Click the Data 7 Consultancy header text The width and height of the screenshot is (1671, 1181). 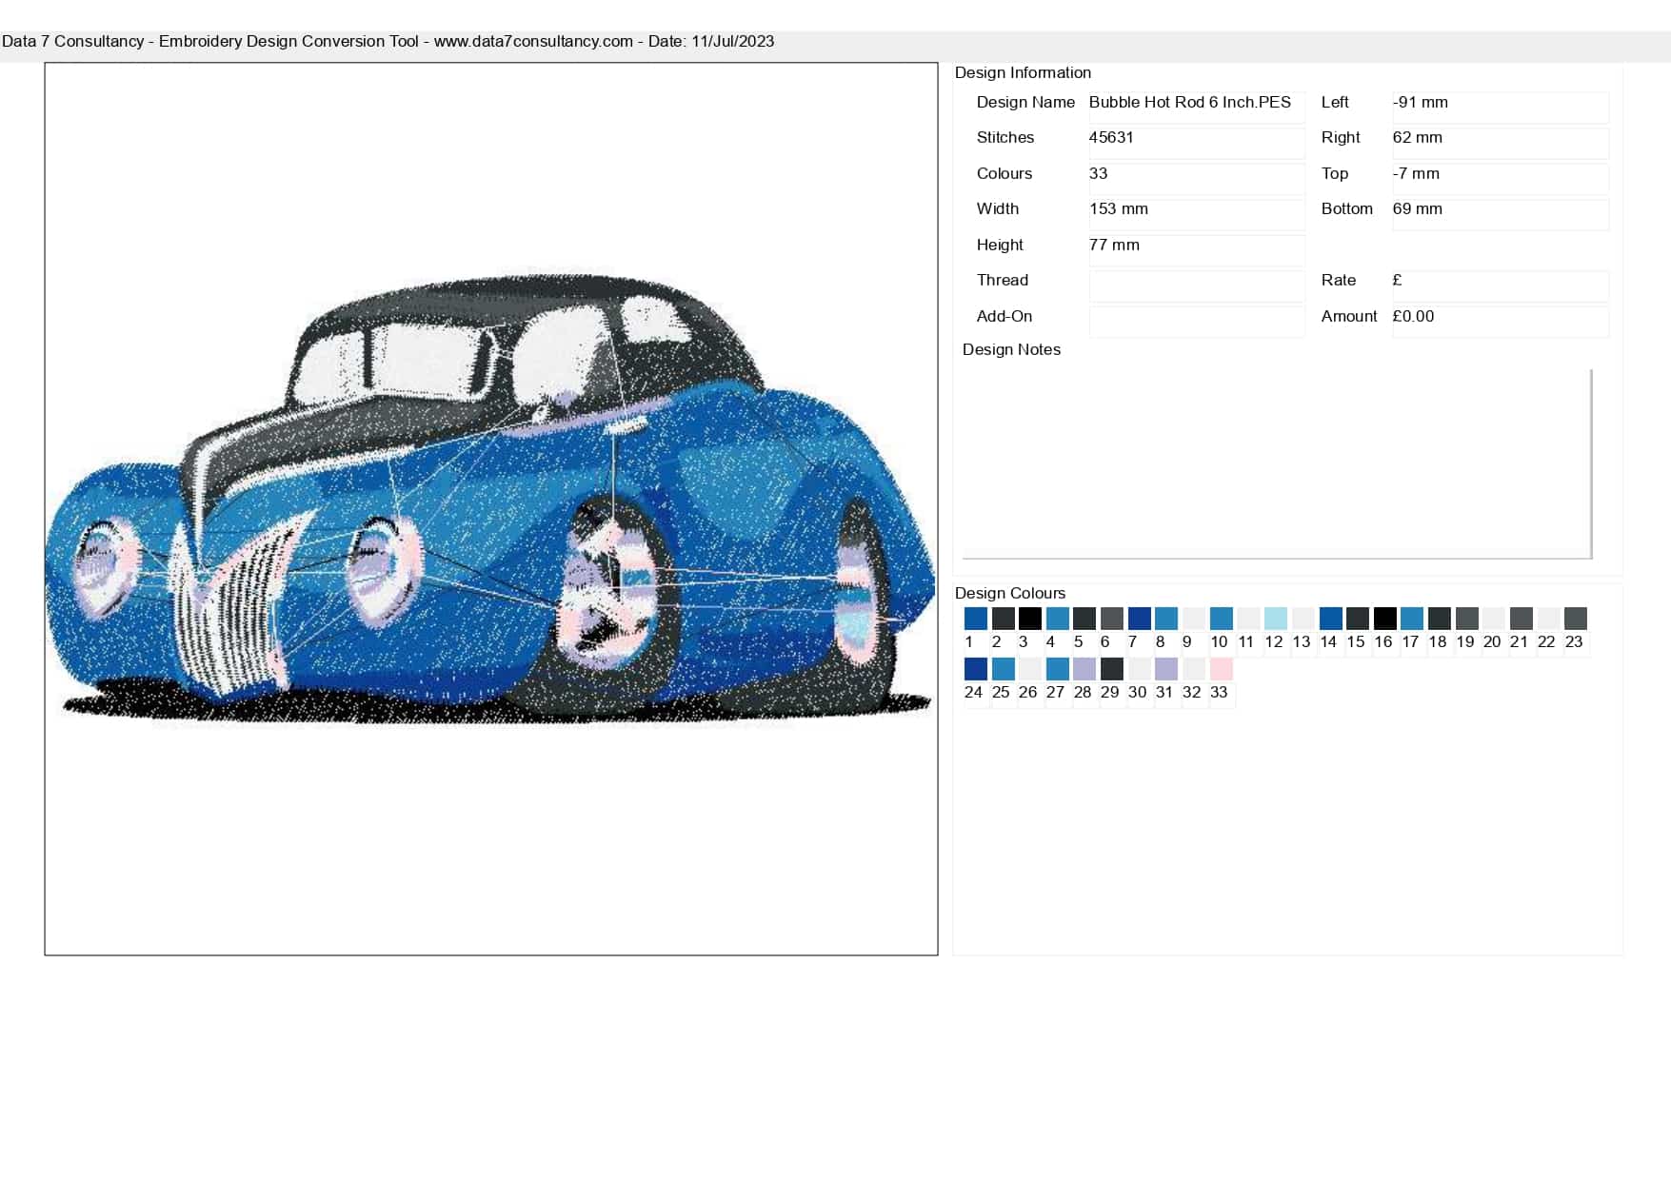pos(388,42)
